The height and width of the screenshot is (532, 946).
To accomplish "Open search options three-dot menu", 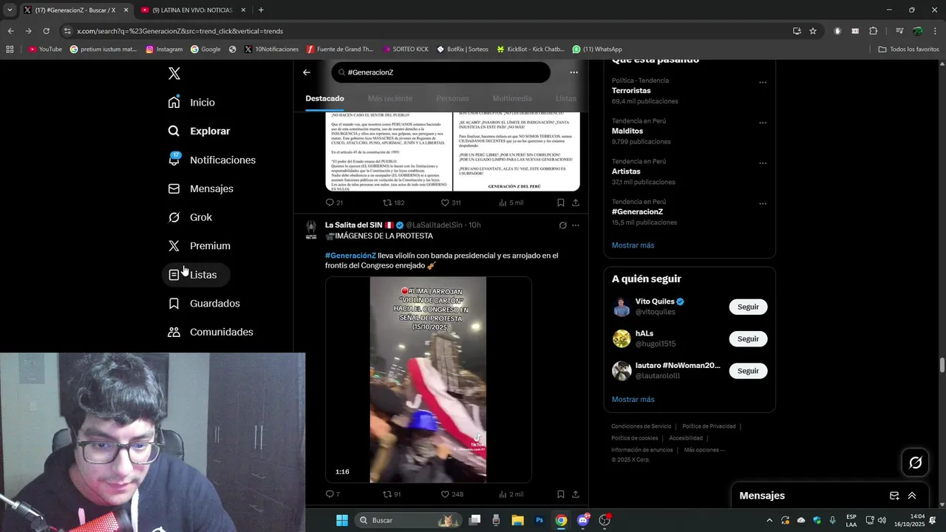I will tap(574, 72).
